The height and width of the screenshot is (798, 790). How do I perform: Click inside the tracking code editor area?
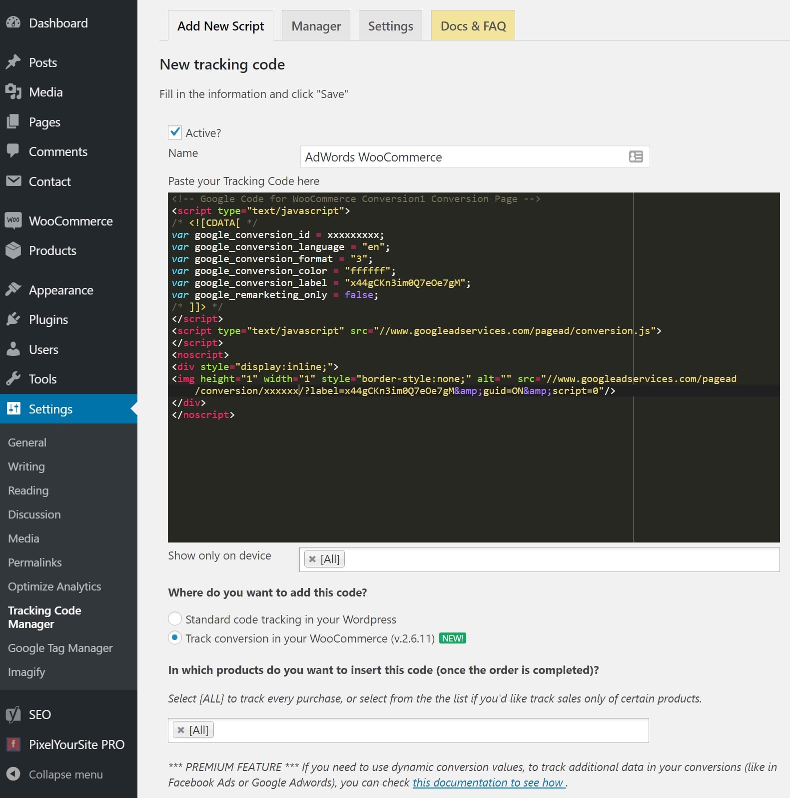(x=400, y=475)
